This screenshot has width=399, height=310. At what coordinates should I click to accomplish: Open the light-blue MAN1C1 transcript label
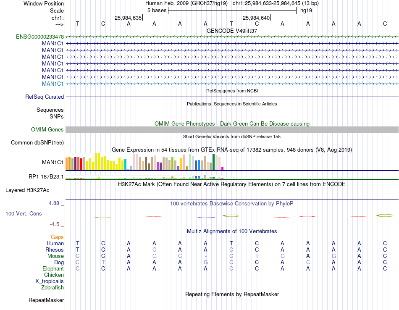52,84
